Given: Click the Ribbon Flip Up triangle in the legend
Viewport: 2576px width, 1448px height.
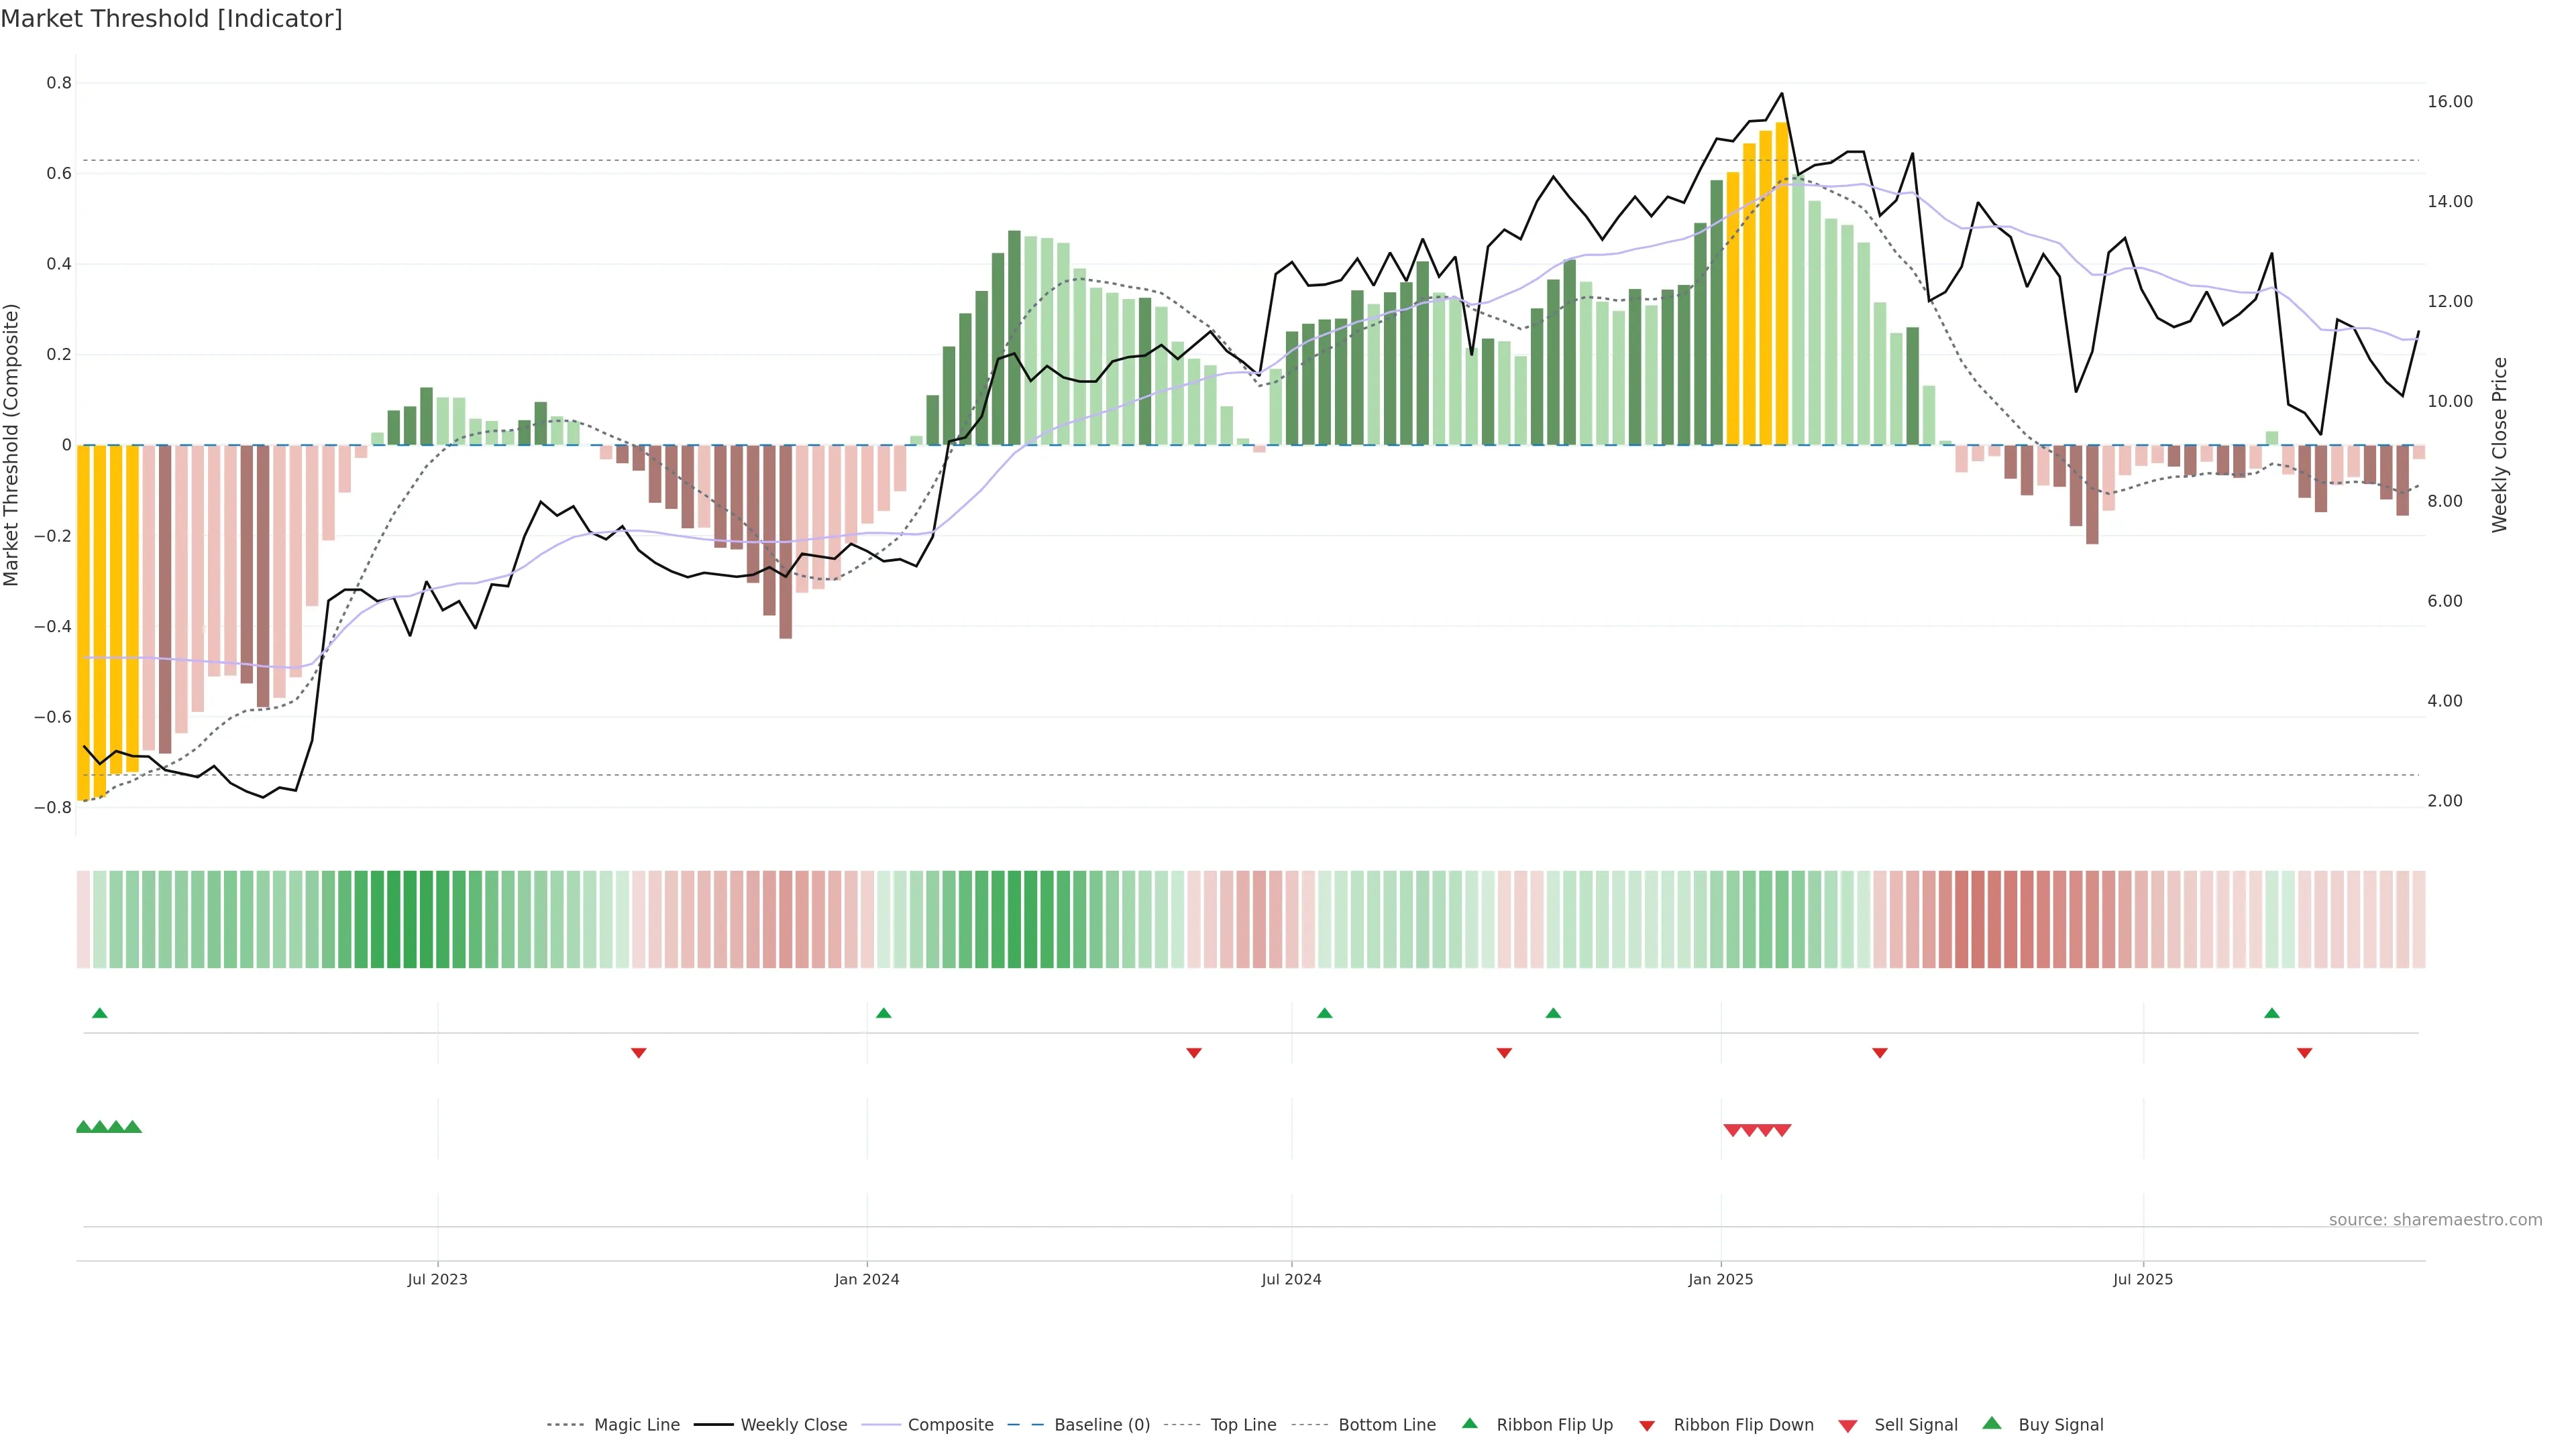Looking at the screenshot, I should (x=1469, y=1423).
